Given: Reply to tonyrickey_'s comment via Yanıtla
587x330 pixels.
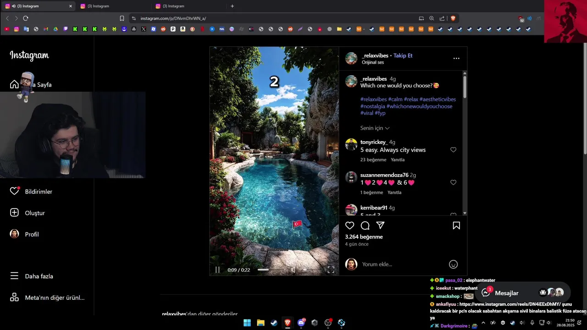Looking at the screenshot, I should tap(398, 160).
